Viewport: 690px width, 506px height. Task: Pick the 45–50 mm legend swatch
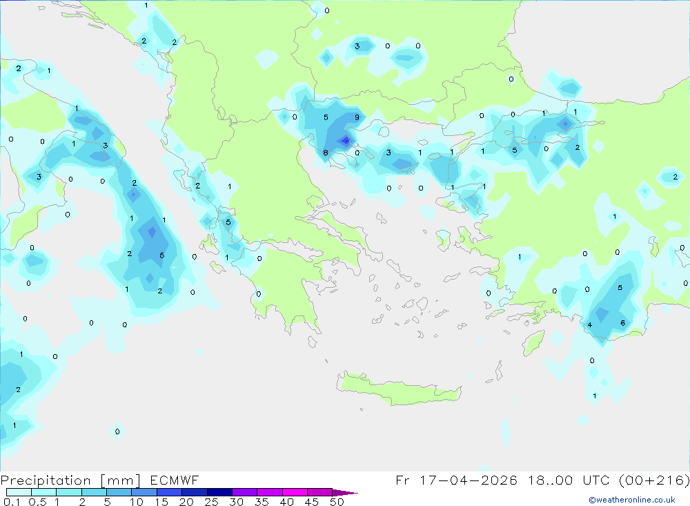coord(319,492)
